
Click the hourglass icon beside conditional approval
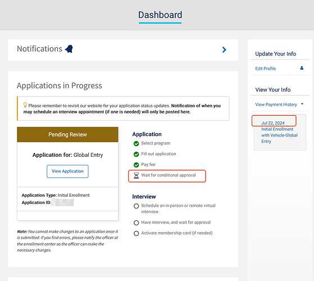[x=136, y=175]
